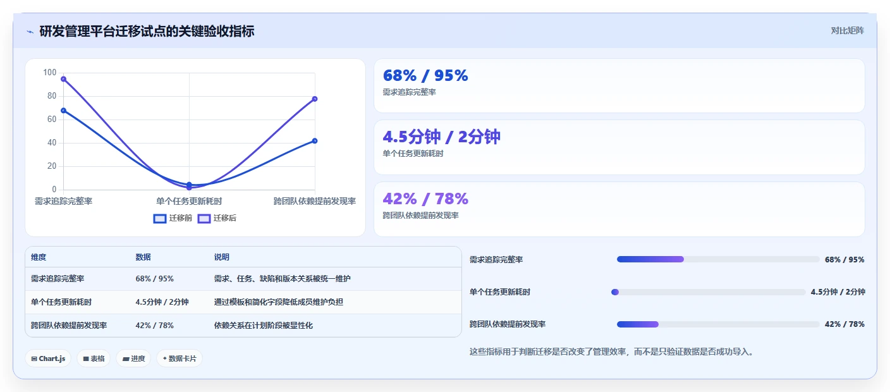Screen dimensions: 890x392
Task: Click the 需求追踪完整率 label on the chart x-axis
Action: point(63,201)
